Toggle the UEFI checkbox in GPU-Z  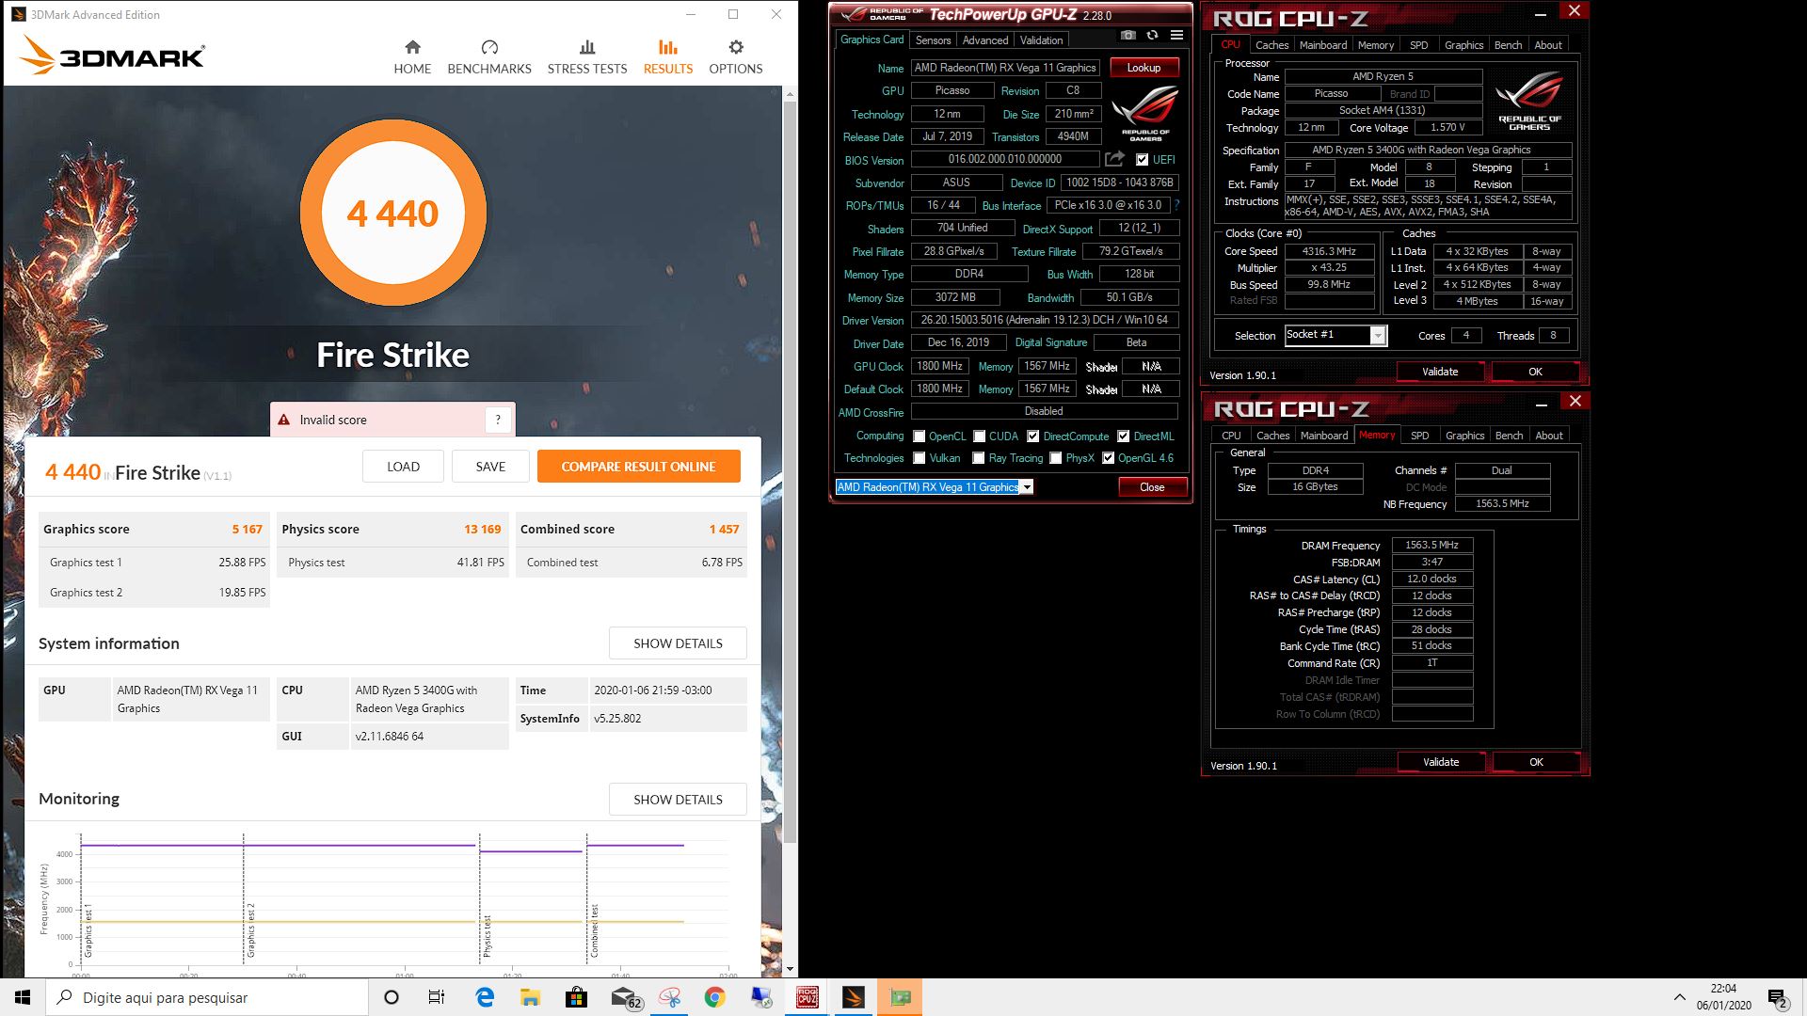[1142, 160]
